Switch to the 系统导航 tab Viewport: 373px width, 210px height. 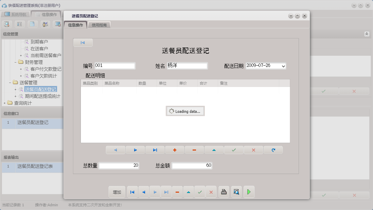(15, 15)
